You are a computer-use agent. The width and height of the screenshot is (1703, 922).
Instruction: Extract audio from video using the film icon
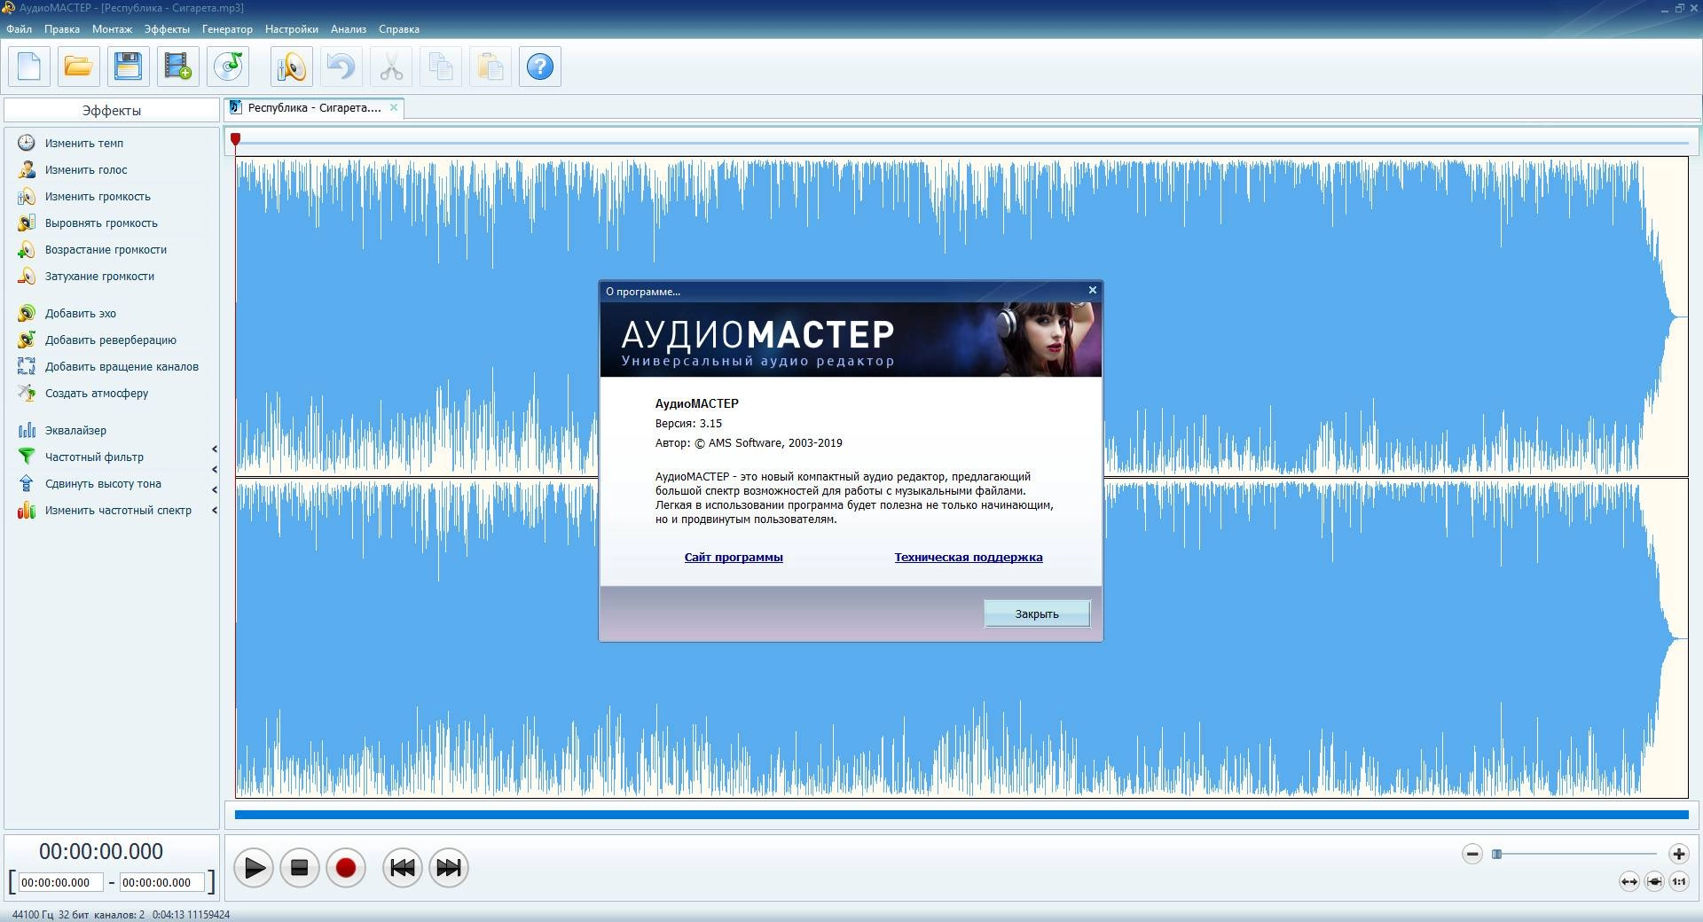click(178, 66)
